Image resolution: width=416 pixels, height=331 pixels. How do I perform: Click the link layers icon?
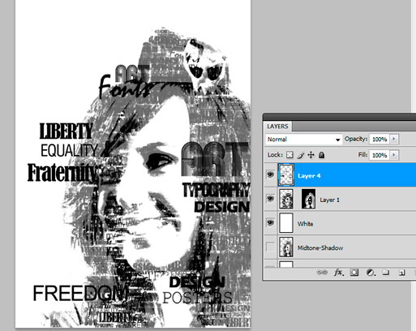[x=322, y=273]
